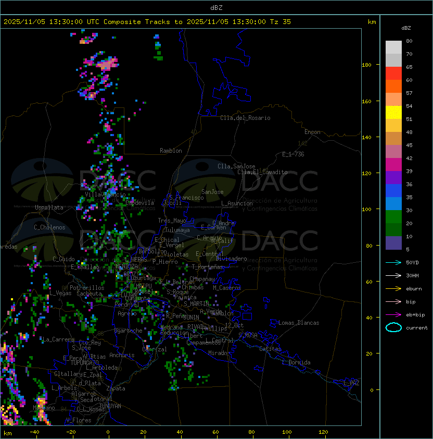Image resolution: width=433 pixels, height=439 pixels.
Task: Click the La_Carrera label
Action: pyautogui.click(x=58, y=339)
